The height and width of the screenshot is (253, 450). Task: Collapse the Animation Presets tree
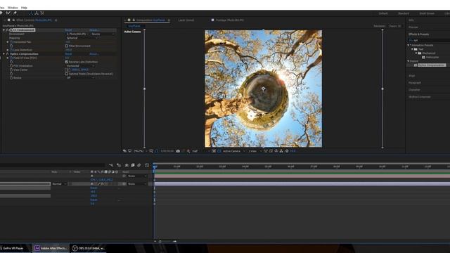click(x=408, y=45)
